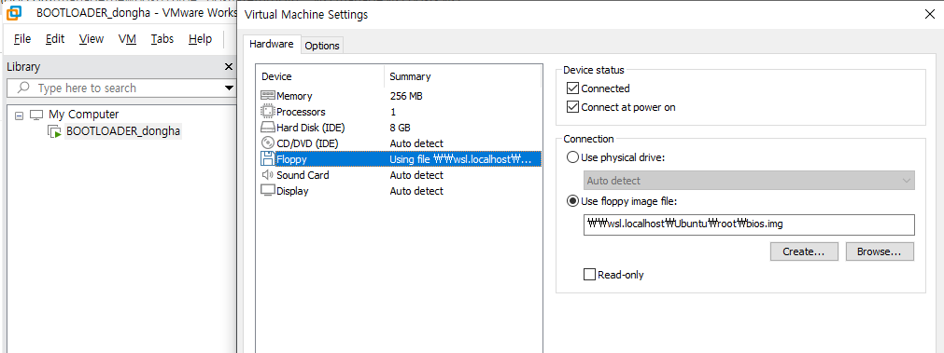Click the Summary column header
The image size is (944, 353).
click(410, 77)
